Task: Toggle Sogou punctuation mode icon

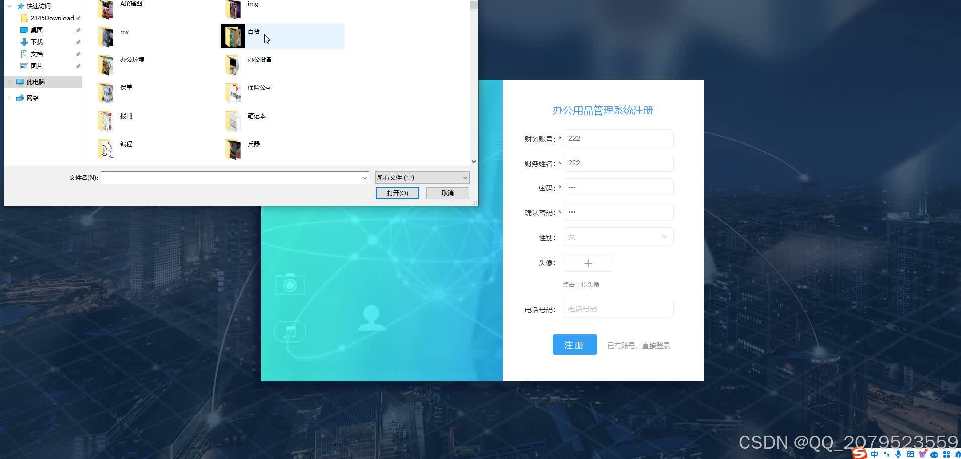Action: (x=886, y=454)
